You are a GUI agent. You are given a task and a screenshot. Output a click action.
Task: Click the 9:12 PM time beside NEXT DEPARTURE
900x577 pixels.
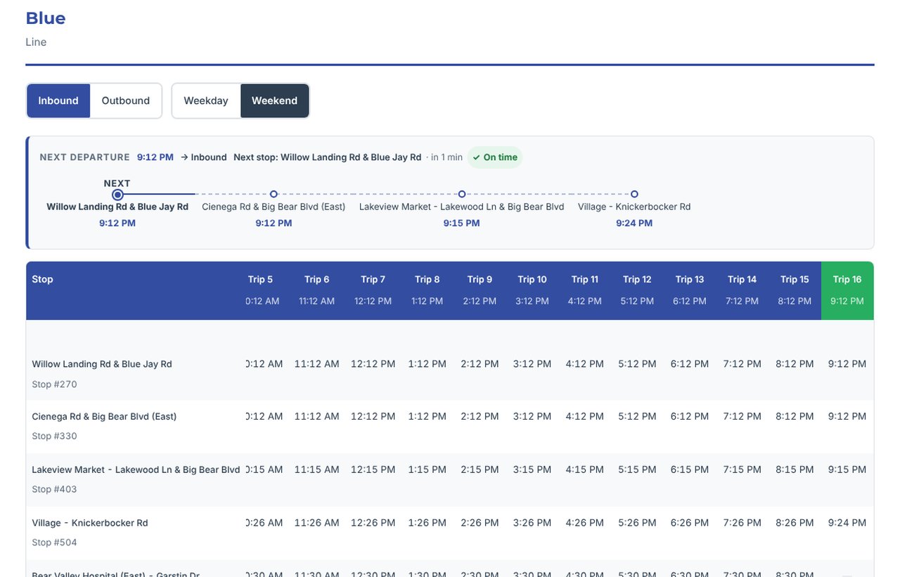pos(155,157)
